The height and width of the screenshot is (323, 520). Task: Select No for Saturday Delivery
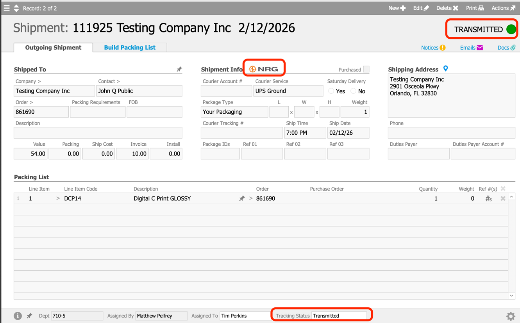pyautogui.click(x=353, y=91)
